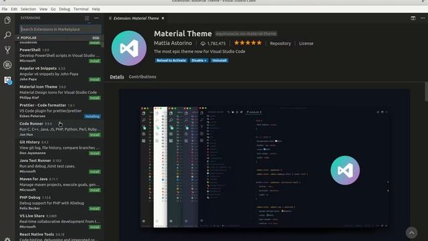Select VS Live Share list entry
The image size is (428, 241).
click(60, 222)
